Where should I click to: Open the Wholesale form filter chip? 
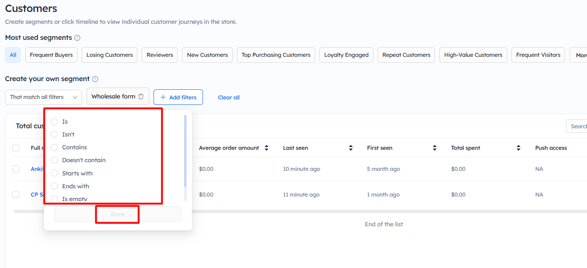click(x=113, y=97)
